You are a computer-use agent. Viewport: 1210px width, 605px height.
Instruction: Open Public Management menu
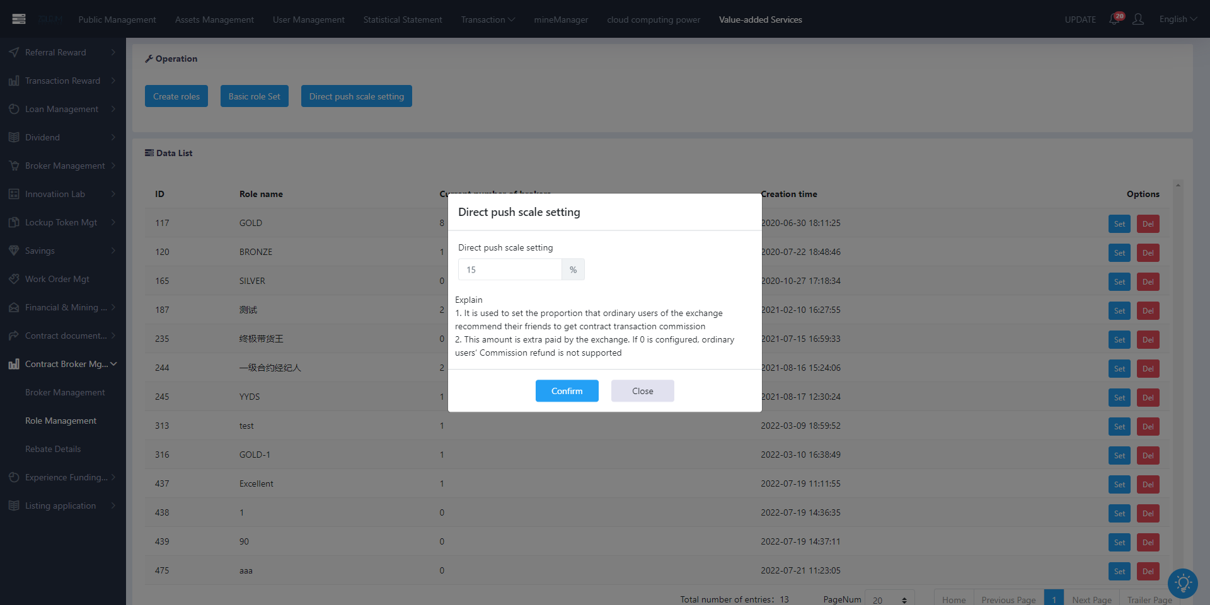(x=117, y=20)
